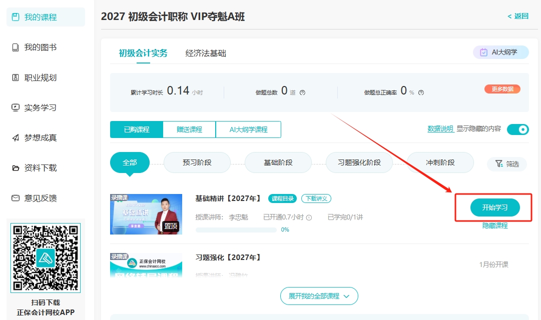Image resolution: width=541 pixels, height=320 pixels.
Task: Click the 返回 link
Action: [x=518, y=16]
